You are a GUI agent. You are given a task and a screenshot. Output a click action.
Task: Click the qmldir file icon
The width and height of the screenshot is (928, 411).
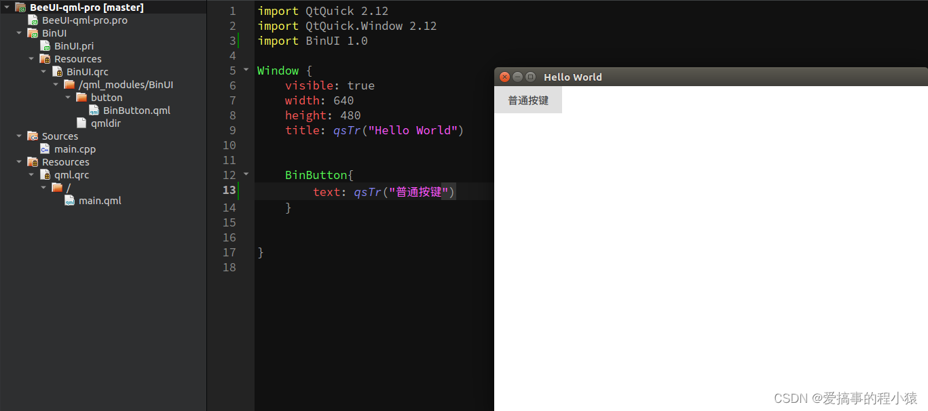click(x=81, y=123)
